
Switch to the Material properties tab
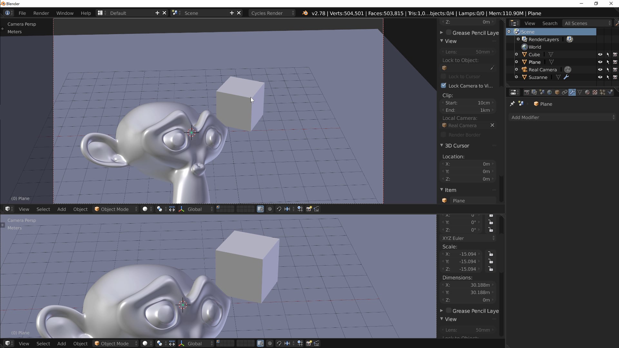click(587, 92)
